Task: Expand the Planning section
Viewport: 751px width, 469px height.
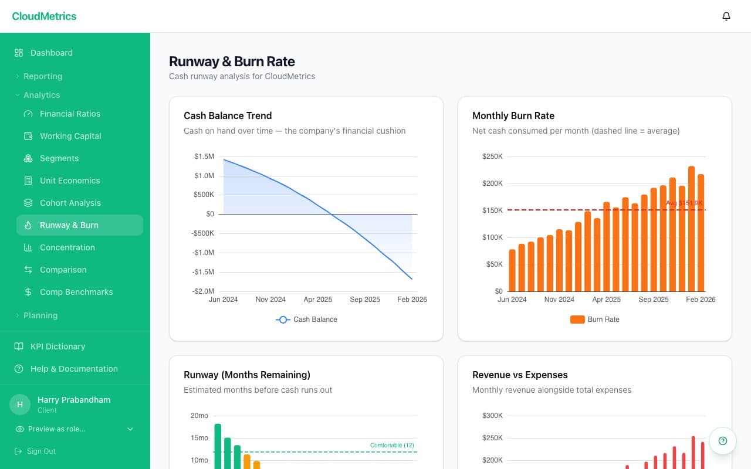Action: (x=40, y=315)
